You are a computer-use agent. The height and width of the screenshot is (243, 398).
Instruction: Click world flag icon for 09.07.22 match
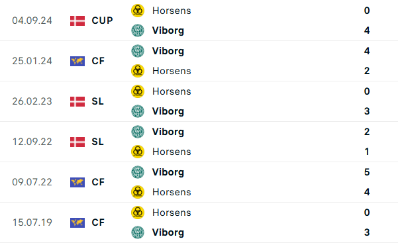click(x=77, y=182)
